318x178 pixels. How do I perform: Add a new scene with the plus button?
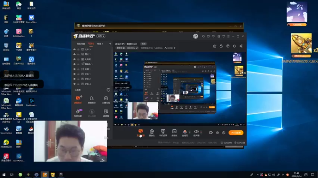click(110, 44)
